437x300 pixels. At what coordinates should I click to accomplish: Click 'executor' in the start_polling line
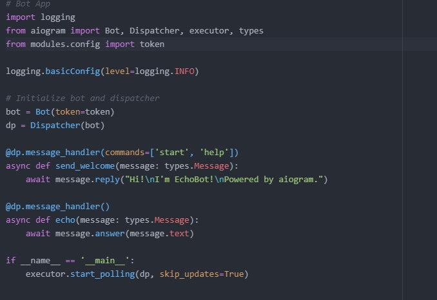(45, 274)
